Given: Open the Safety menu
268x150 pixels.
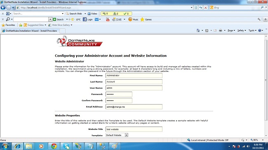Looking at the screenshot, I should click(x=242, y=30).
